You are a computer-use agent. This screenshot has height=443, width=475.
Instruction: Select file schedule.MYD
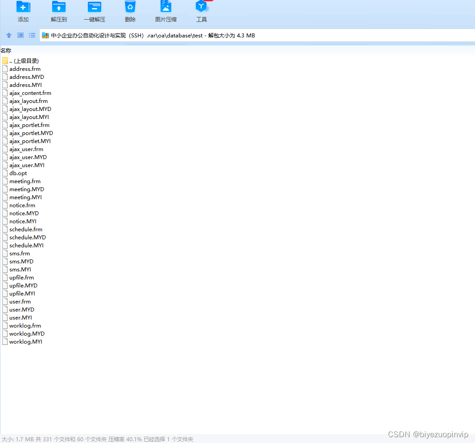28,238
